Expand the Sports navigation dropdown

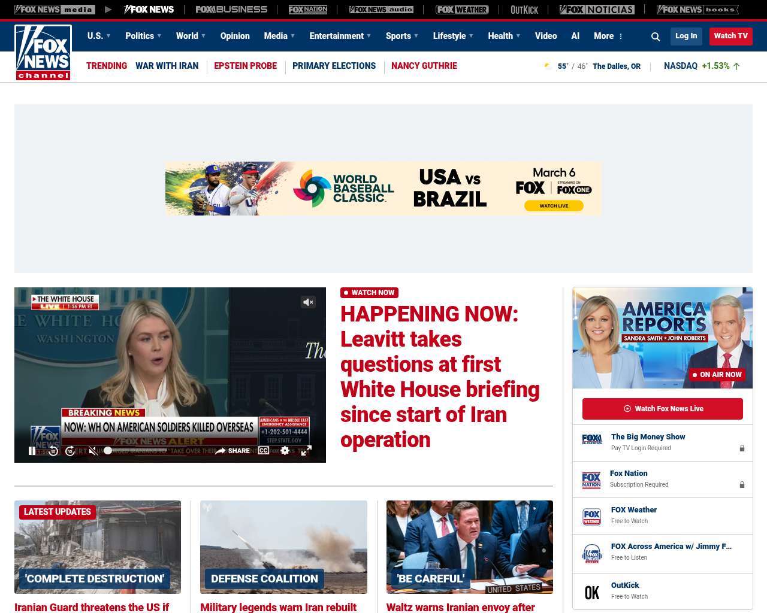pyautogui.click(x=402, y=36)
